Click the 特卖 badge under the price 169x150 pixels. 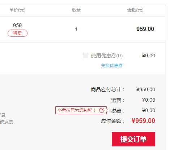(17, 33)
